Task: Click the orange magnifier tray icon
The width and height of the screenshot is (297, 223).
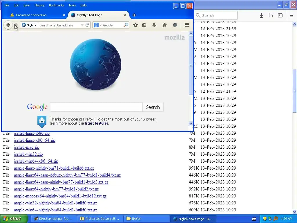Action: tap(276, 219)
